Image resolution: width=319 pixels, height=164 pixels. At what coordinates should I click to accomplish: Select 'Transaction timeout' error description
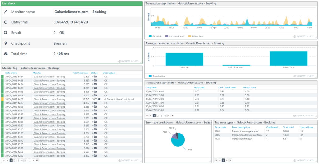tap(242, 139)
